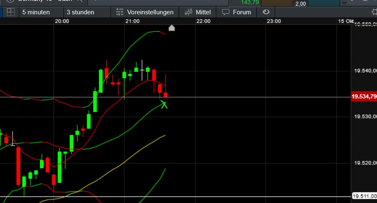Click the 19.520,00 price axis label
The image size is (377, 203).
pyautogui.click(x=366, y=163)
